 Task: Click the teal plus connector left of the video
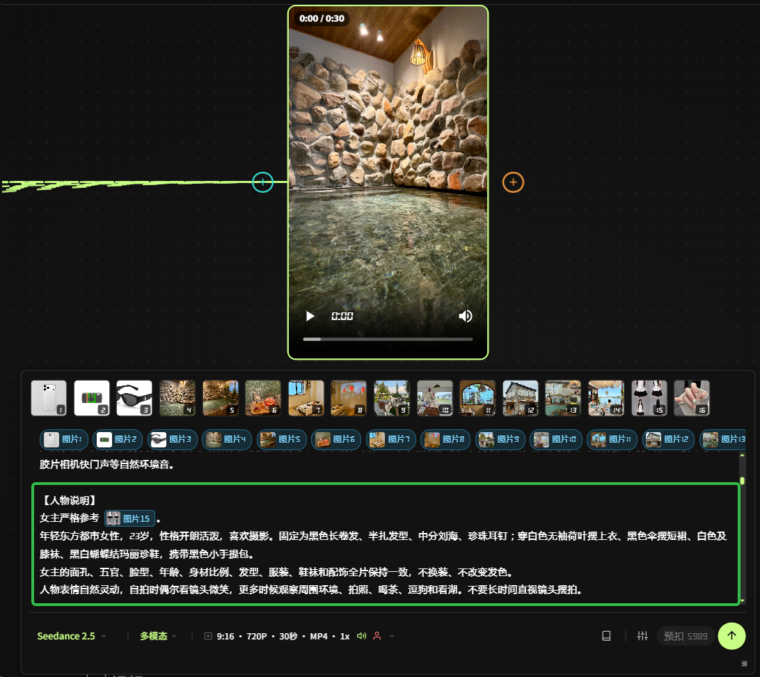point(262,182)
